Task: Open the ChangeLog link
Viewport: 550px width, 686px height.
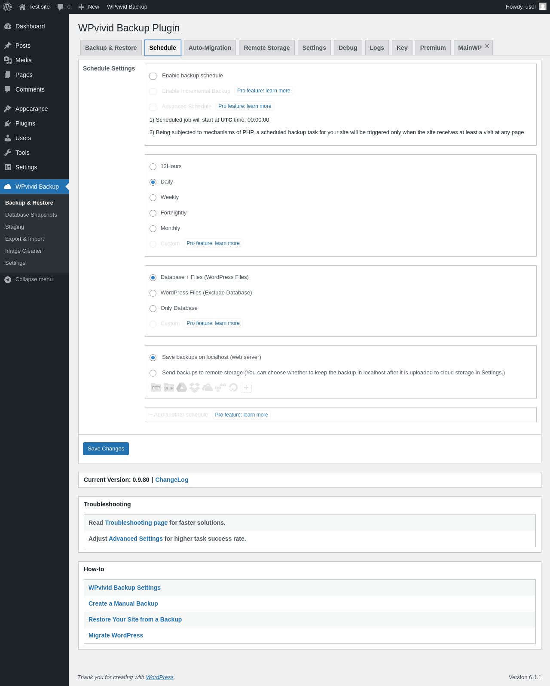Action: (x=171, y=480)
